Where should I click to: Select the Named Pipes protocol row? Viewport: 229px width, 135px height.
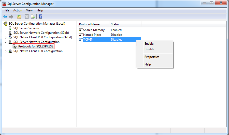[x=110, y=35]
